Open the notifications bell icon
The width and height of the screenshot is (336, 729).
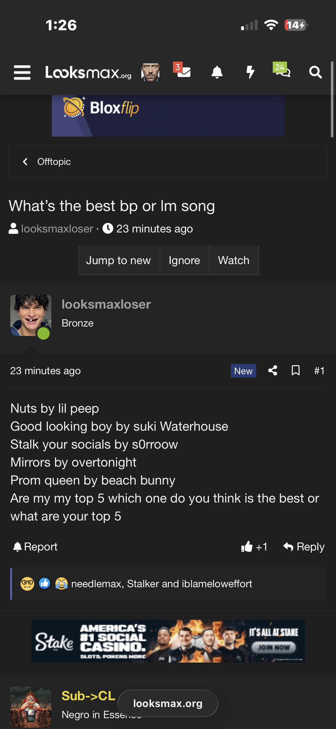(x=217, y=72)
